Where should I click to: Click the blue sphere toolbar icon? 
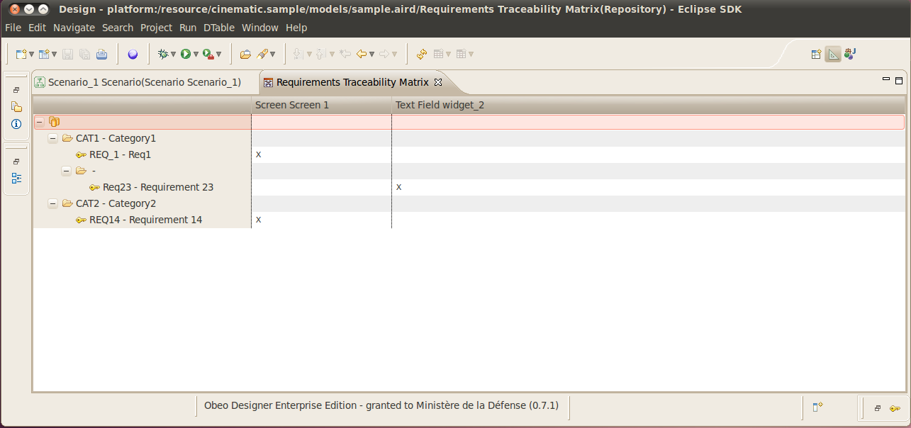(133, 54)
